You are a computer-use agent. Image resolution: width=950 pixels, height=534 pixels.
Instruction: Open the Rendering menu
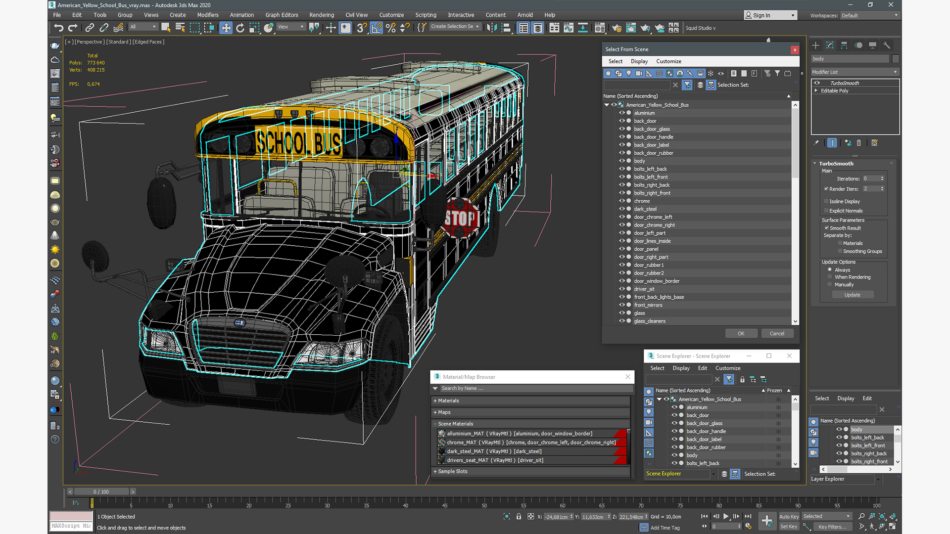[x=322, y=15]
